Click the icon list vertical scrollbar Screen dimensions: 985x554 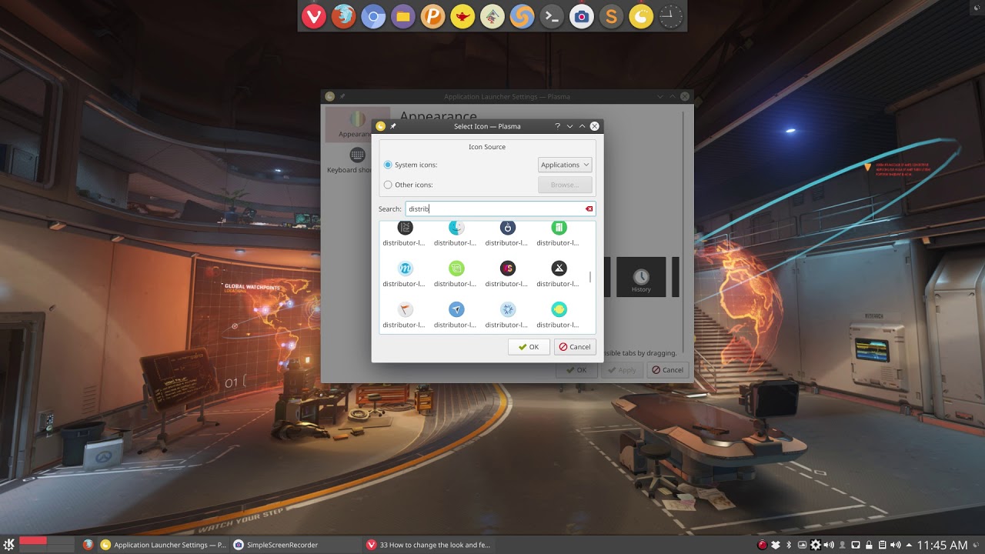click(x=591, y=277)
